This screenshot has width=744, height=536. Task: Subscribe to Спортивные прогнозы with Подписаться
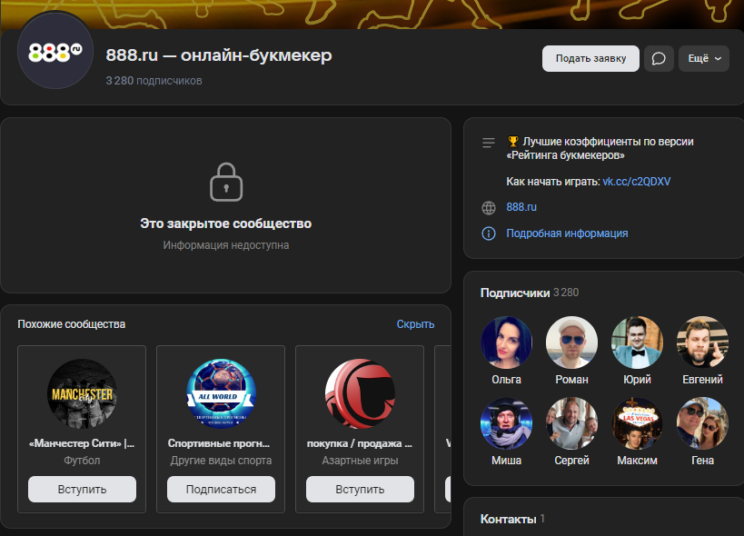(x=221, y=490)
